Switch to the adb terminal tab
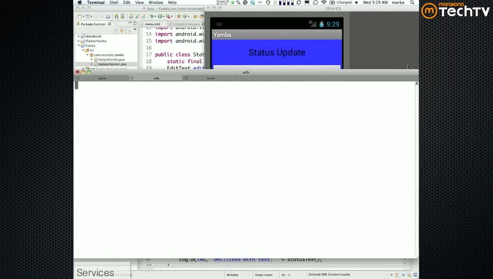The width and height of the screenshot is (493, 279). (156, 78)
